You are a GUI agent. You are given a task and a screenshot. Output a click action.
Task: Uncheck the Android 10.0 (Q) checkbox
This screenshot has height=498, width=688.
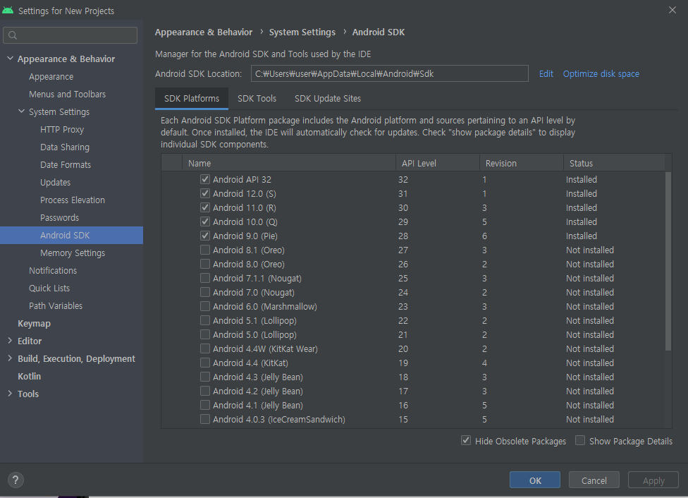click(x=205, y=221)
